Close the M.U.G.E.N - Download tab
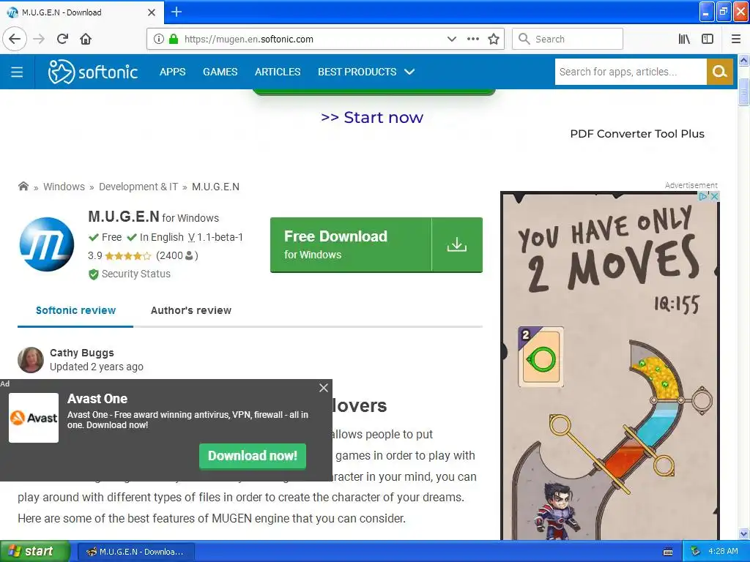This screenshot has height=562, width=750. 152,12
